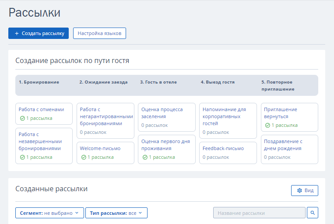This screenshot has width=334, height=224.
Task: Select Поздравление с днем рождения card
Action: click(x=289, y=149)
